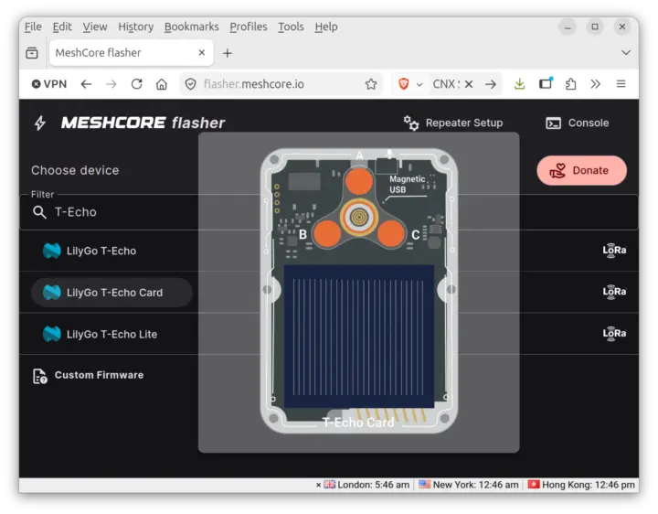Click the MESHCORE flasher title text

pyautogui.click(x=143, y=123)
